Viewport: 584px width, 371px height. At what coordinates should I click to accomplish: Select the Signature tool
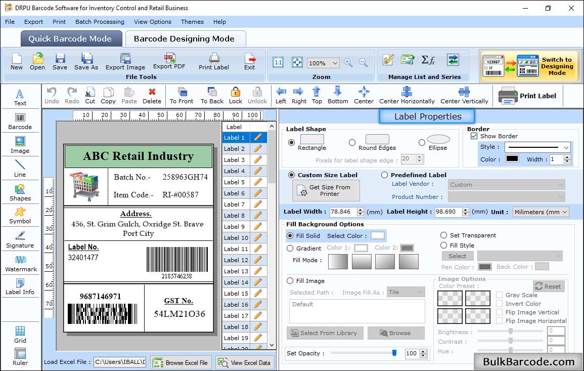click(x=20, y=240)
